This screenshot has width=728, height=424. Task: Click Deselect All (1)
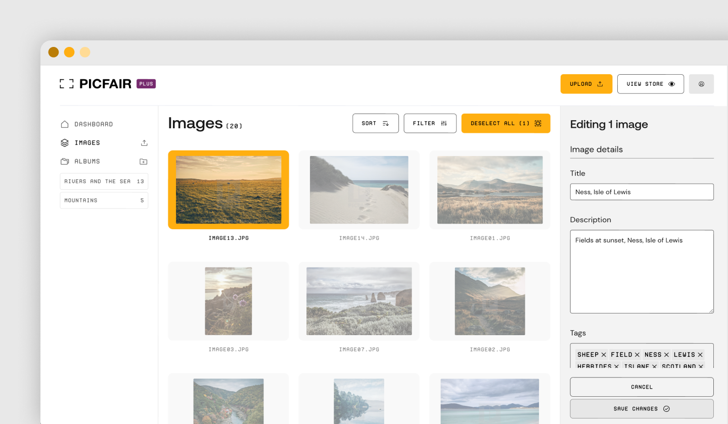[506, 123]
